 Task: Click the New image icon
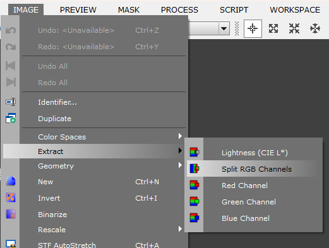point(11,181)
